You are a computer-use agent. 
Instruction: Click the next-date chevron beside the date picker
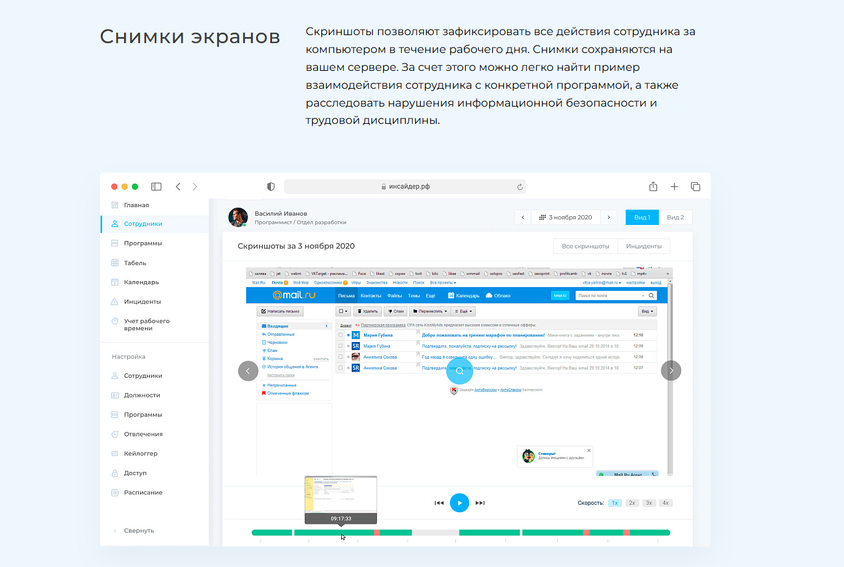[609, 217]
